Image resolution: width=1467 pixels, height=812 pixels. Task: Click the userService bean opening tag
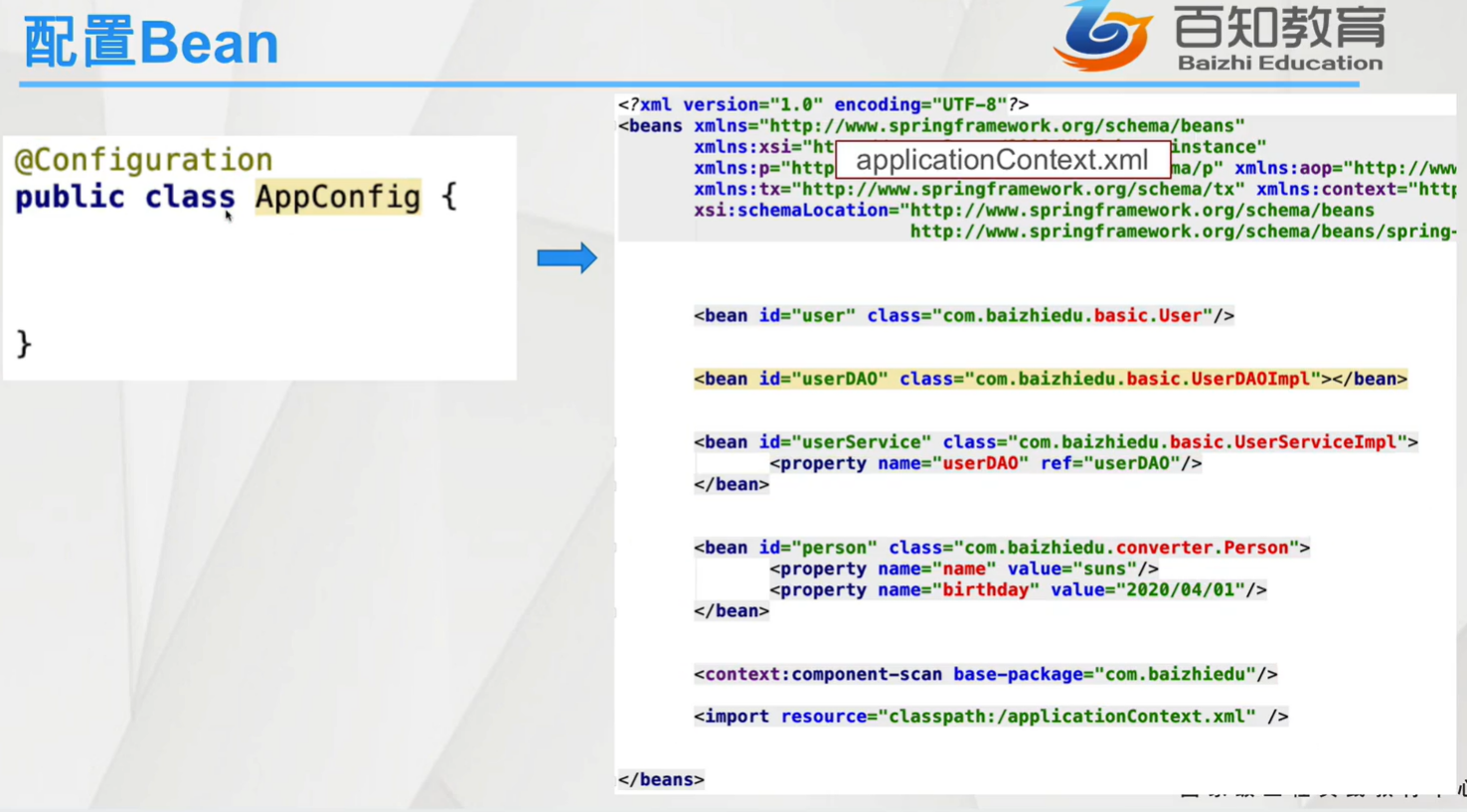[1056, 442]
